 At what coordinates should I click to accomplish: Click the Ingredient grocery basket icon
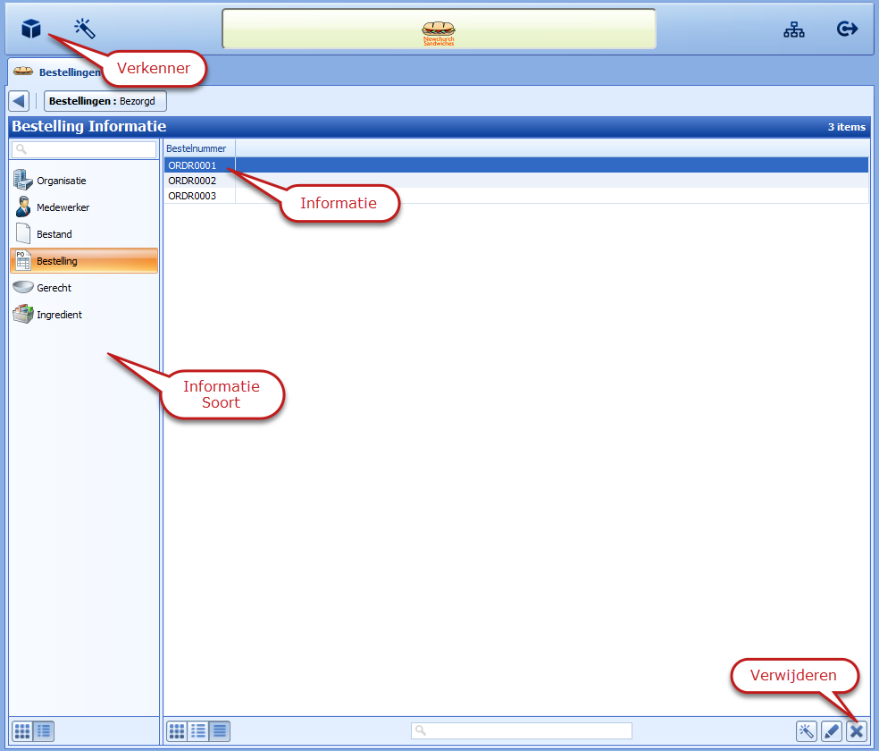click(23, 314)
